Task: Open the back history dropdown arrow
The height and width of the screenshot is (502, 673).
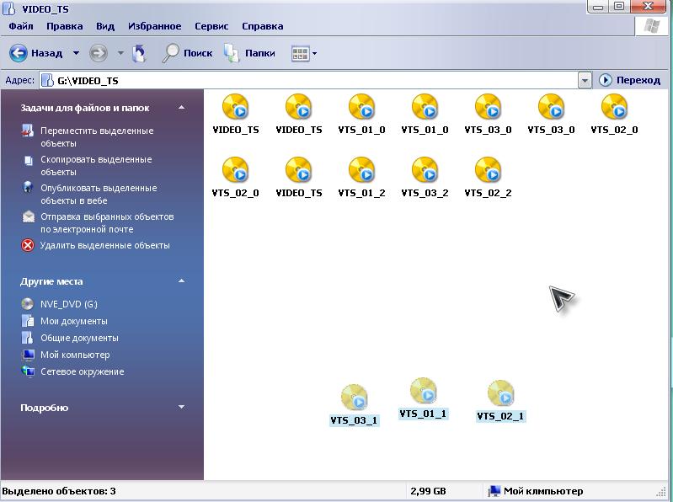Action: click(x=76, y=53)
